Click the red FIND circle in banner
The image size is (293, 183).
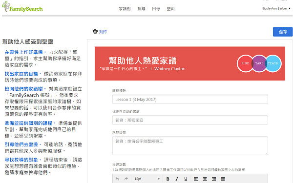[x=245, y=63]
